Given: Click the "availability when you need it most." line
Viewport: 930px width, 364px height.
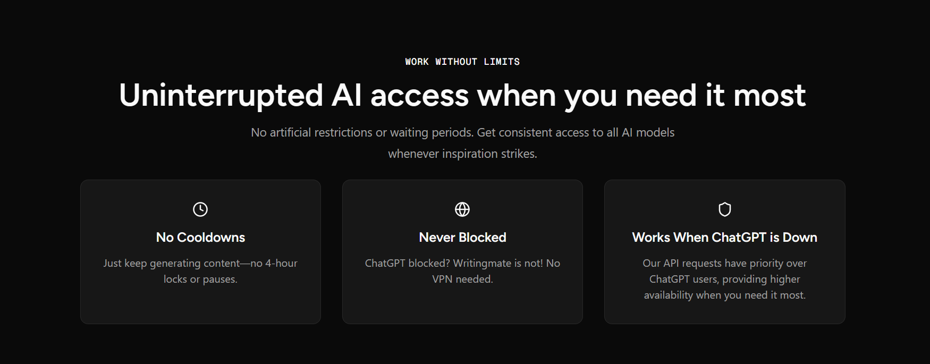Looking at the screenshot, I should coord(724,295).
